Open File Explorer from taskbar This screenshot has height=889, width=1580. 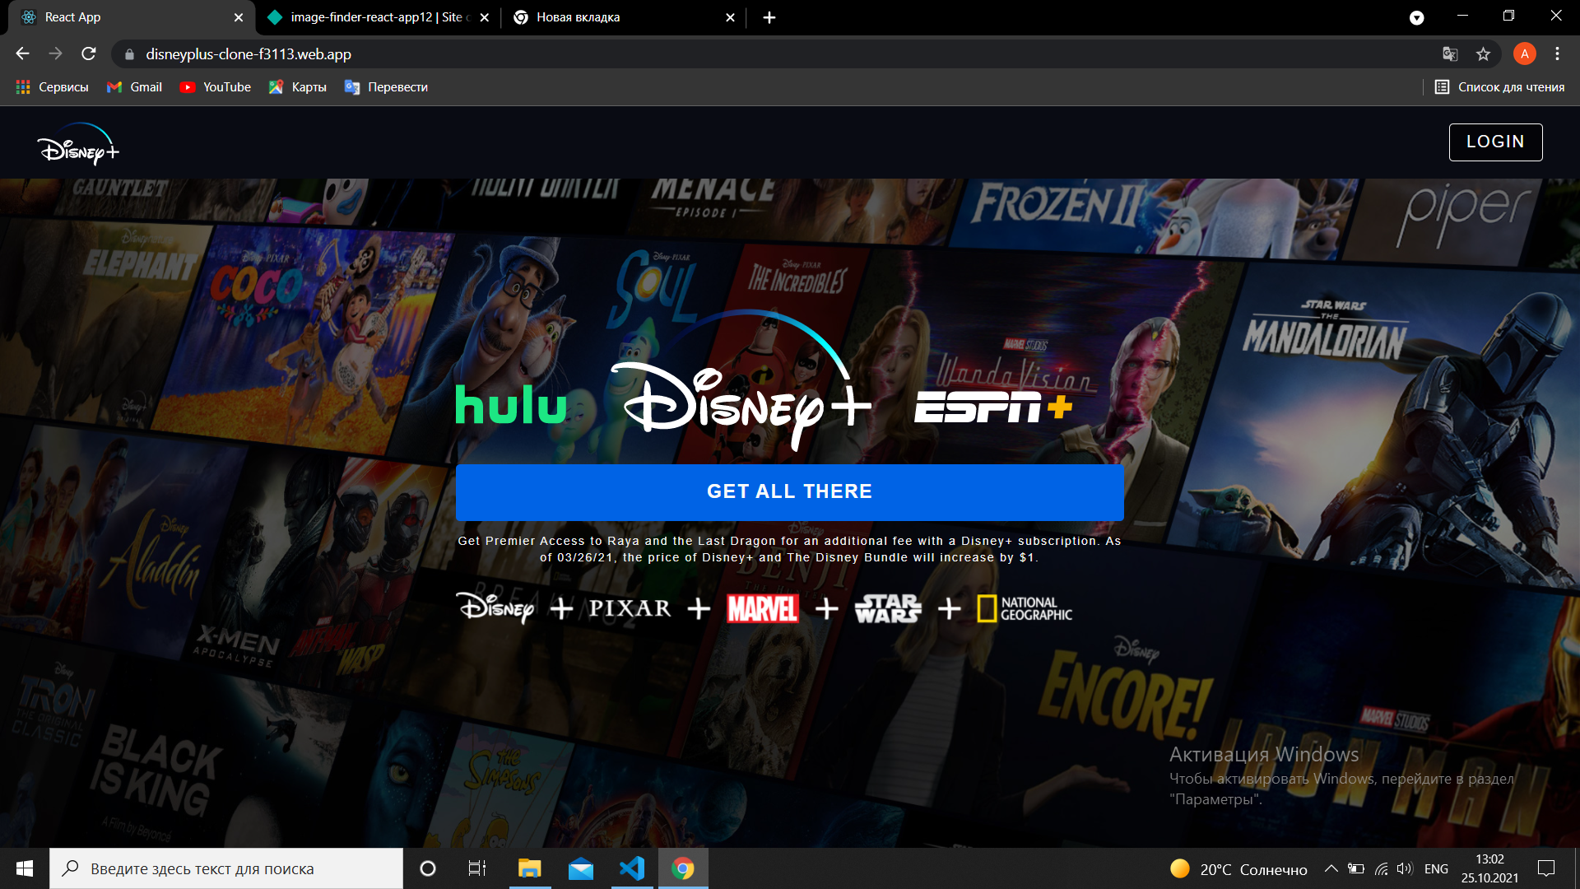(529, 868)
